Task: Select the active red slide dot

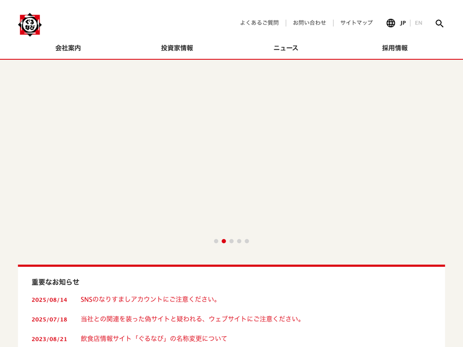Action: [x=224, y=241]
